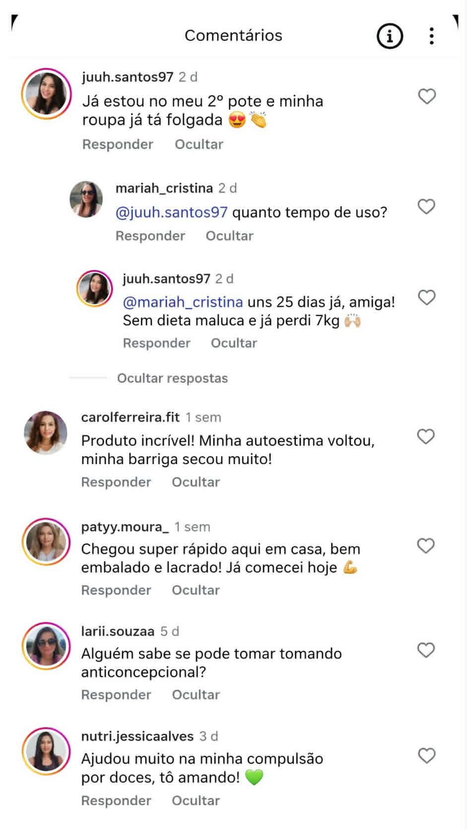The height and width of the screenshot is (829, 467).
Task: Click Responder under mariah_cristina's reply
Action: point(150,236)
